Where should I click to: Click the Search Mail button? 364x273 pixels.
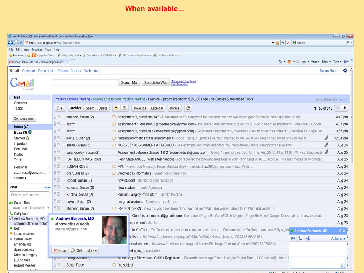[x=129, y=82]
